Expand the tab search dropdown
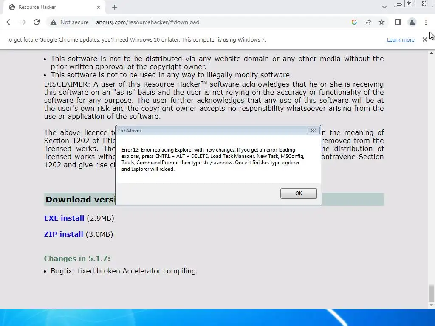Image resolution: width=435 pixels, height=326 pixels. [x=384, y=7]
